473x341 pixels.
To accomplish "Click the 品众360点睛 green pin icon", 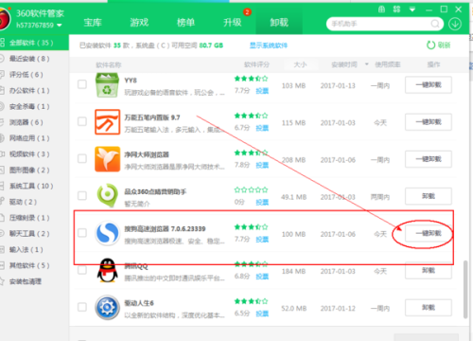I will (107, 195).
